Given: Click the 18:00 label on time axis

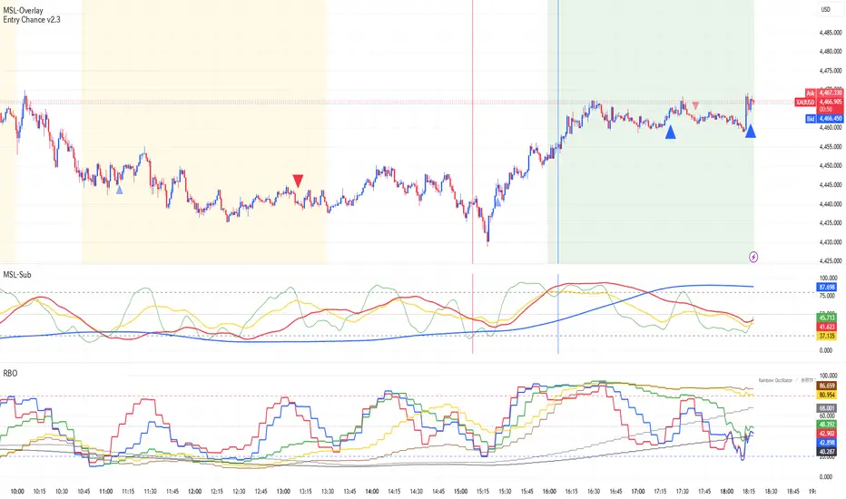Looking at the screenshot, I should click(727, 492).
